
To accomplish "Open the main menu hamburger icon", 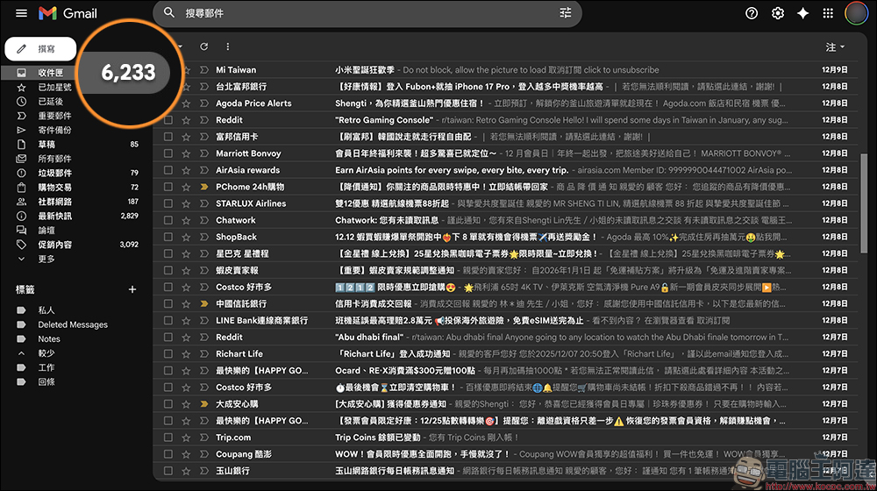I will pyautogui.click(x=21, y=13).
